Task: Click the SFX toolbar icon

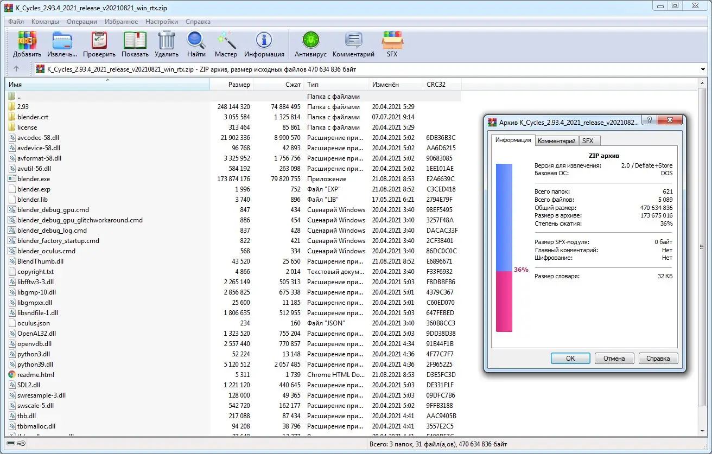Action: (x=392, y=41)
